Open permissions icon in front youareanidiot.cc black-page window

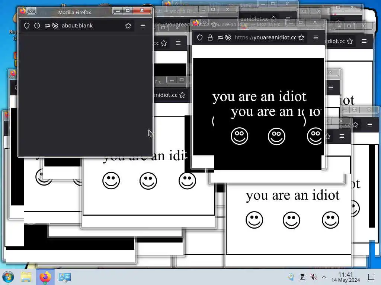pos(220,37)
